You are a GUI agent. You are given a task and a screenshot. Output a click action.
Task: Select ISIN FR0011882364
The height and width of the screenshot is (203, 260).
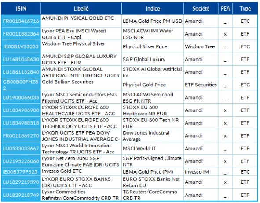click(21, 34)
